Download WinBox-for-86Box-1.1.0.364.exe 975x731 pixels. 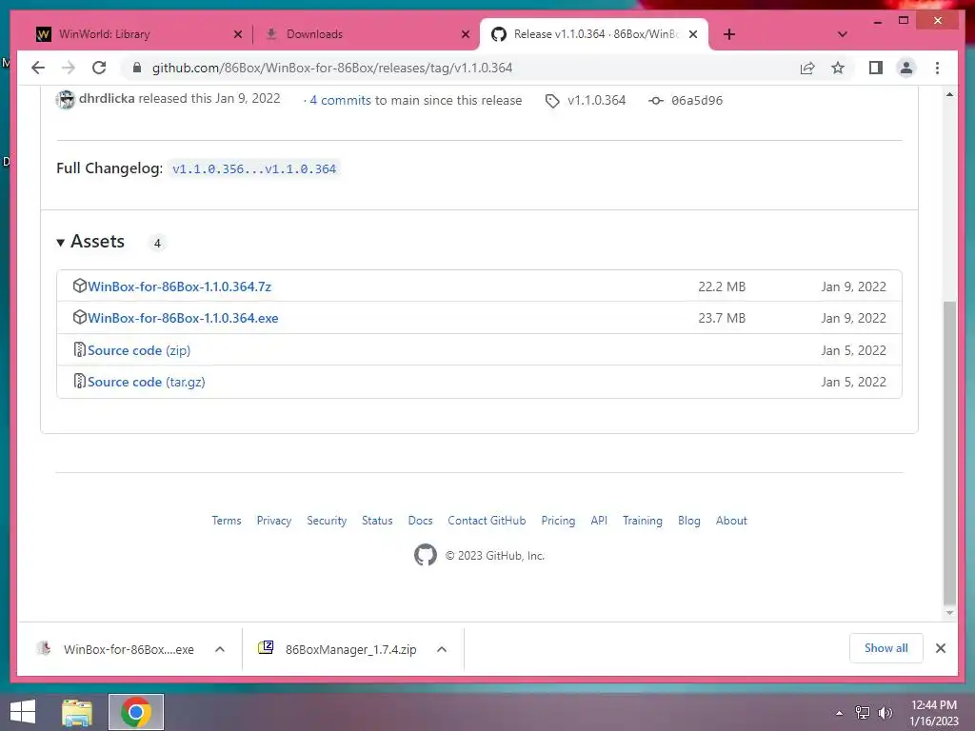pyautogui.click(x=183, y=318)
